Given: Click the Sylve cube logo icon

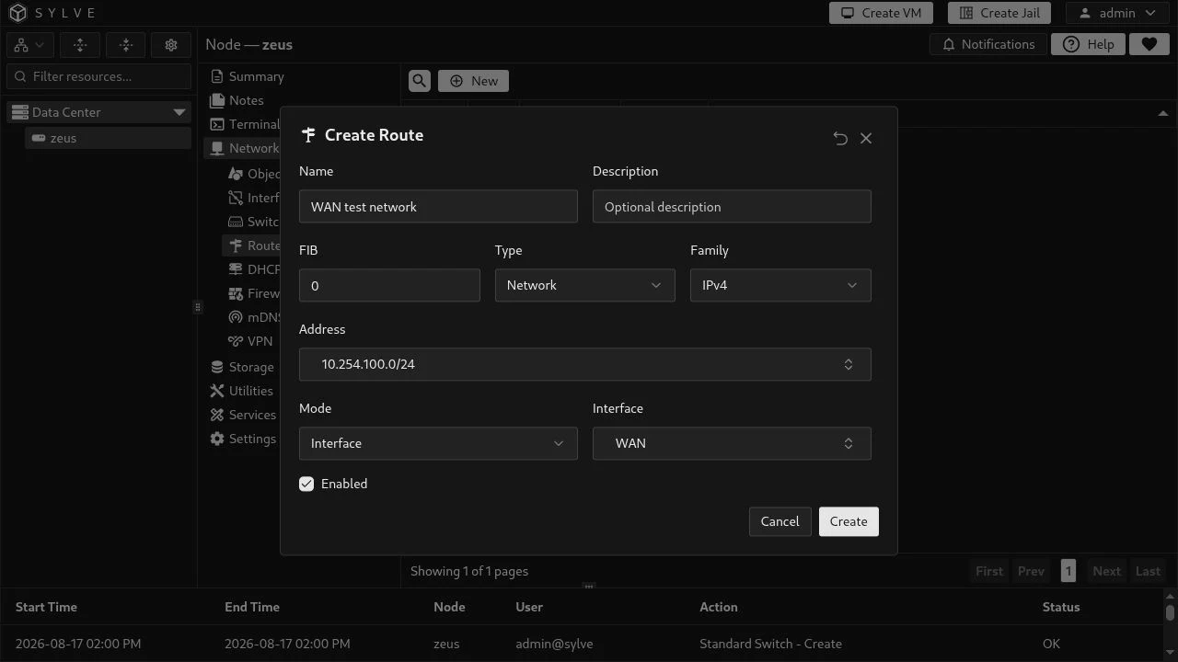Looking at the screenshot, I should coord(18,13).
